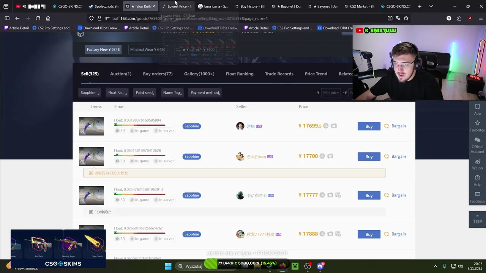Open the Float Ranking tab

coord(240,74)
